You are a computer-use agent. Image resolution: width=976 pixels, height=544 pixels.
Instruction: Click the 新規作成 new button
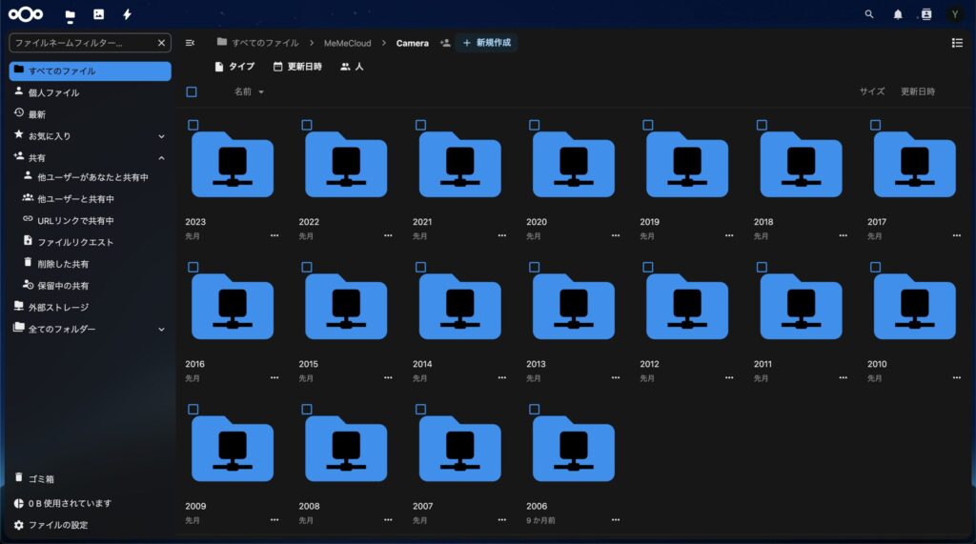point(487,43)
